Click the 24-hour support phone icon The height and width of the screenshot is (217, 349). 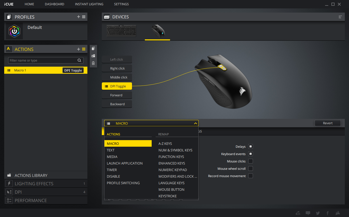(x=298, y=213)
